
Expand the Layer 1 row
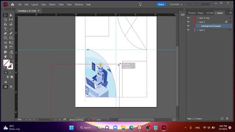(x=198, y=30)
